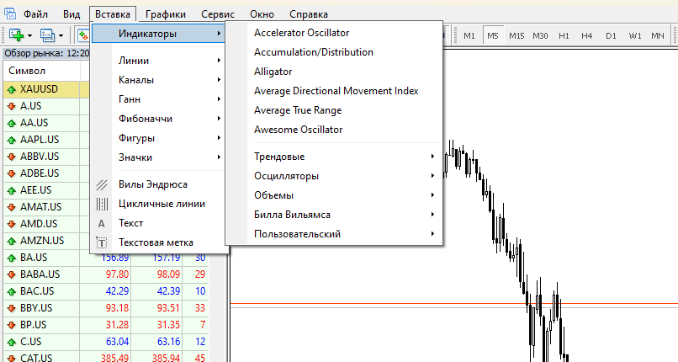The image size is (678, 362).
Task: Click the cycle lines icon in menu
Action: click(102, 204)
